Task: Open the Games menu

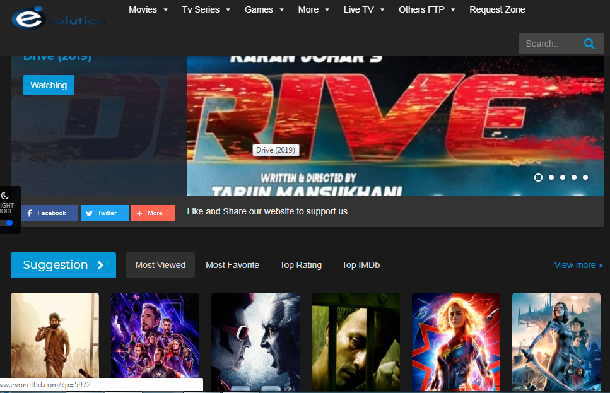Action: coord(259,9)
